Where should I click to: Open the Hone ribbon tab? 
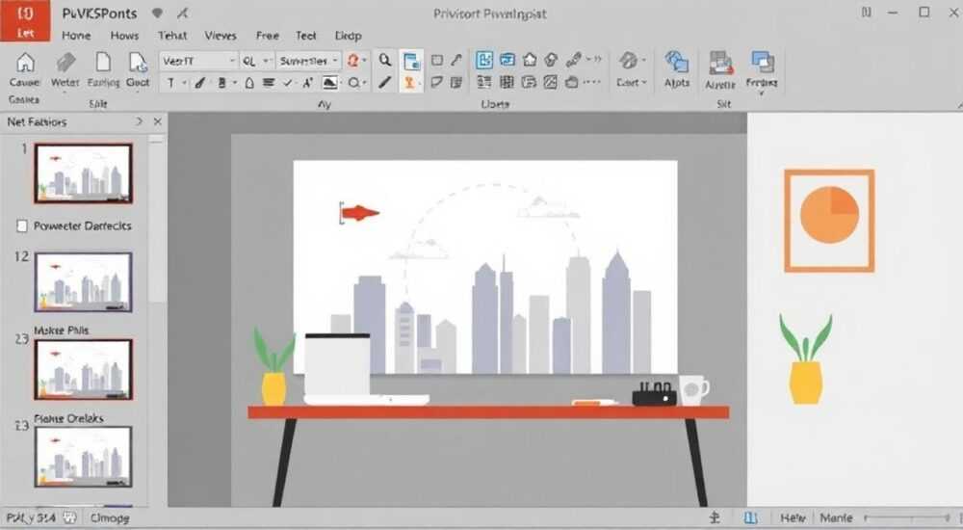(76, 36)
